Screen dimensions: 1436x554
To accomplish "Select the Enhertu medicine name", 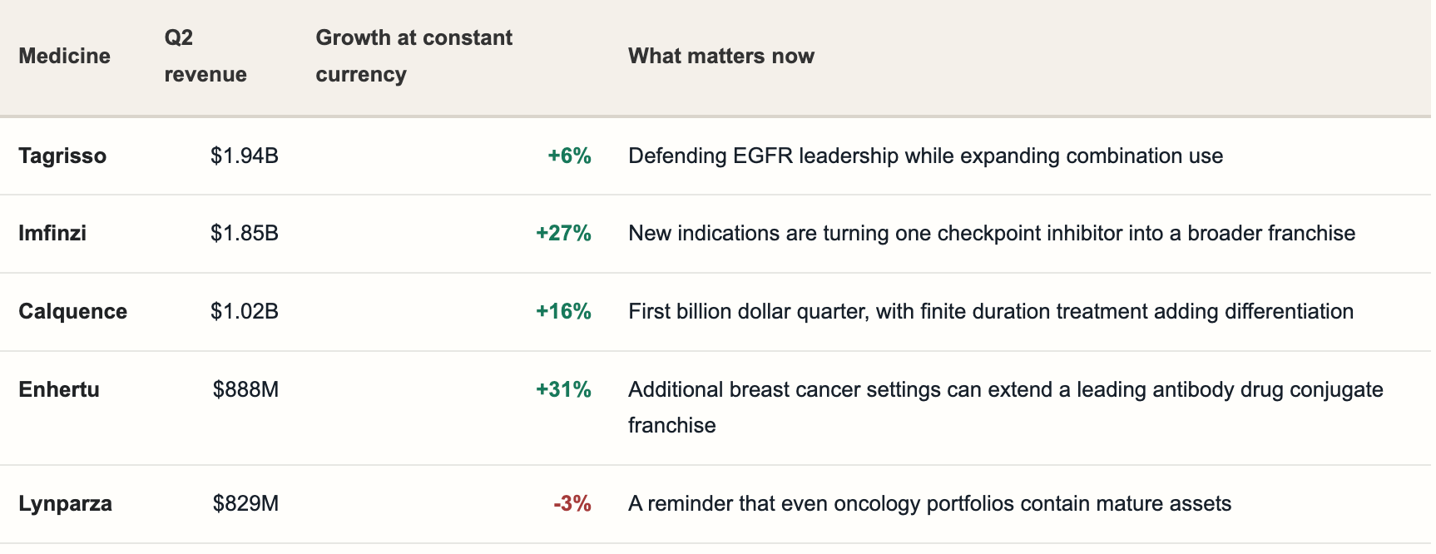I will coord(59,389).
